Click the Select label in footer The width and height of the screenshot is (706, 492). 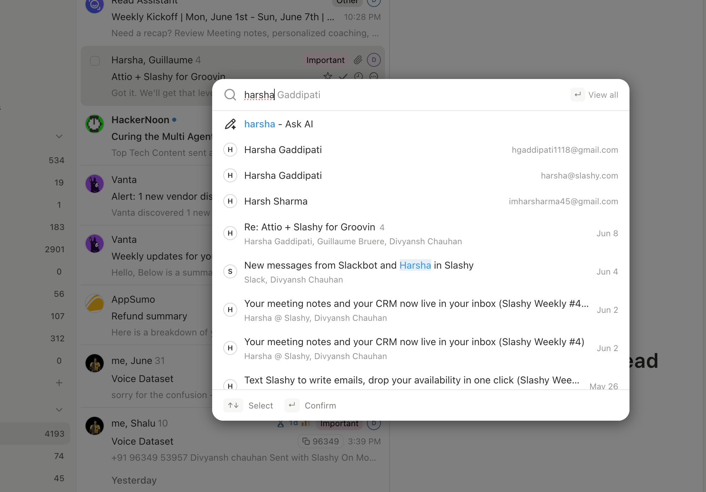260,406
